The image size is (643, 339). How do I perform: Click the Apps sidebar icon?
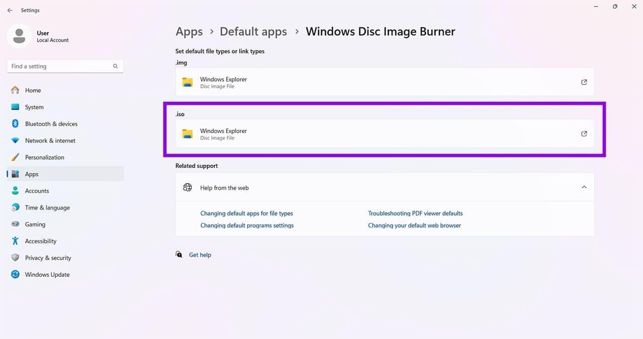(16, 174)
